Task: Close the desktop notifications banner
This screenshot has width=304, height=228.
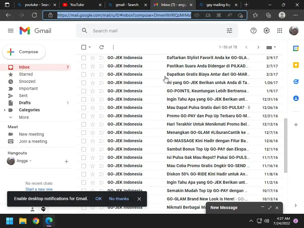Action: click(x=139, y=199)
